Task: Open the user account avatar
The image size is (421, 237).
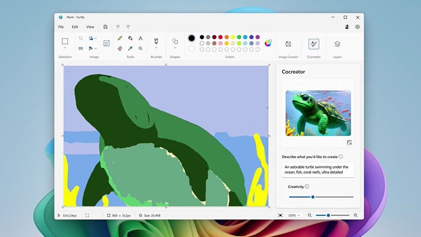Action: tap(347, 27)
